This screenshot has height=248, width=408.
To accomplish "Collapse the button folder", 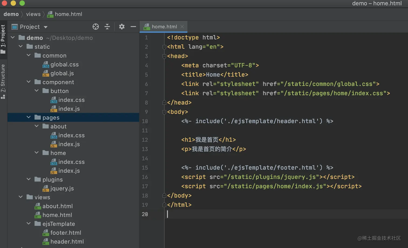I will click(37, 91).
